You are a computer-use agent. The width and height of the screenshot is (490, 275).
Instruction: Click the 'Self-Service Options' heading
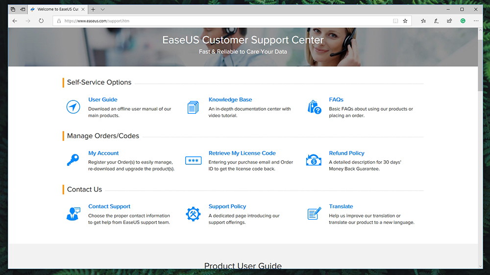click(x=99, y=82)
